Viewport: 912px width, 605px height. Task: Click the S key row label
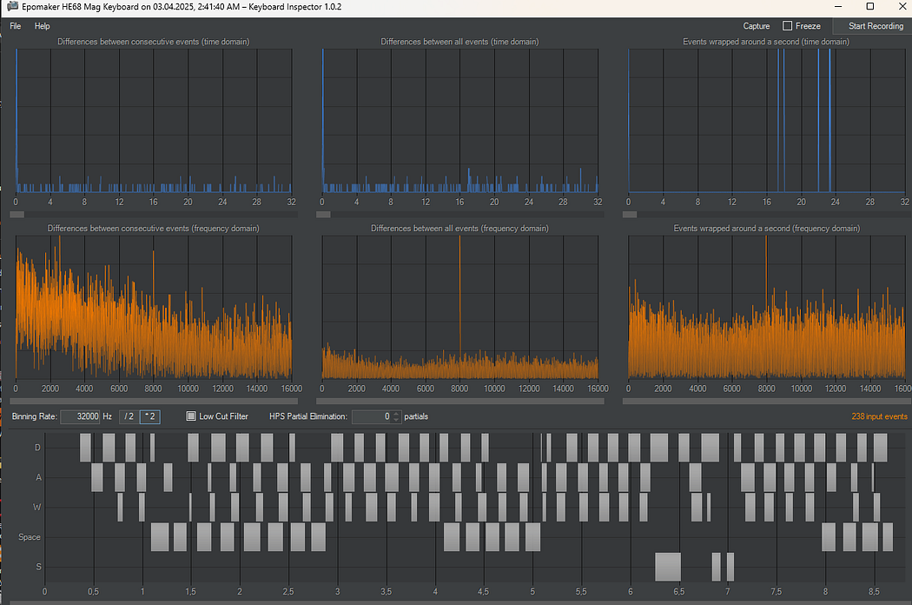[39, 567]
